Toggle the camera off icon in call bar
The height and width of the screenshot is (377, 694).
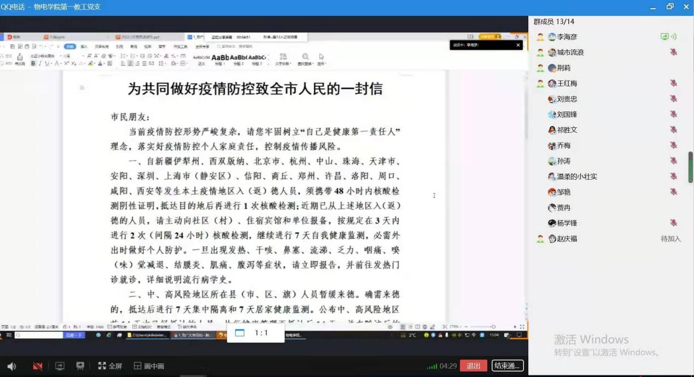[x=37, y=366]
